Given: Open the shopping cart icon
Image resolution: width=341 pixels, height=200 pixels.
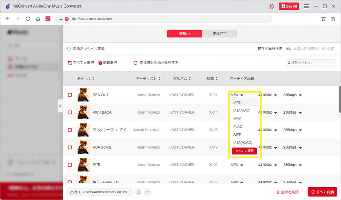Looking at the screenshot, I should click(323, 19).
